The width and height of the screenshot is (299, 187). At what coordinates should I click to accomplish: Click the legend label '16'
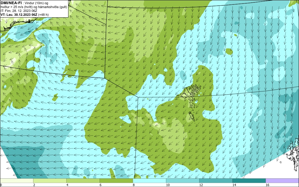[x=267, y=185]
